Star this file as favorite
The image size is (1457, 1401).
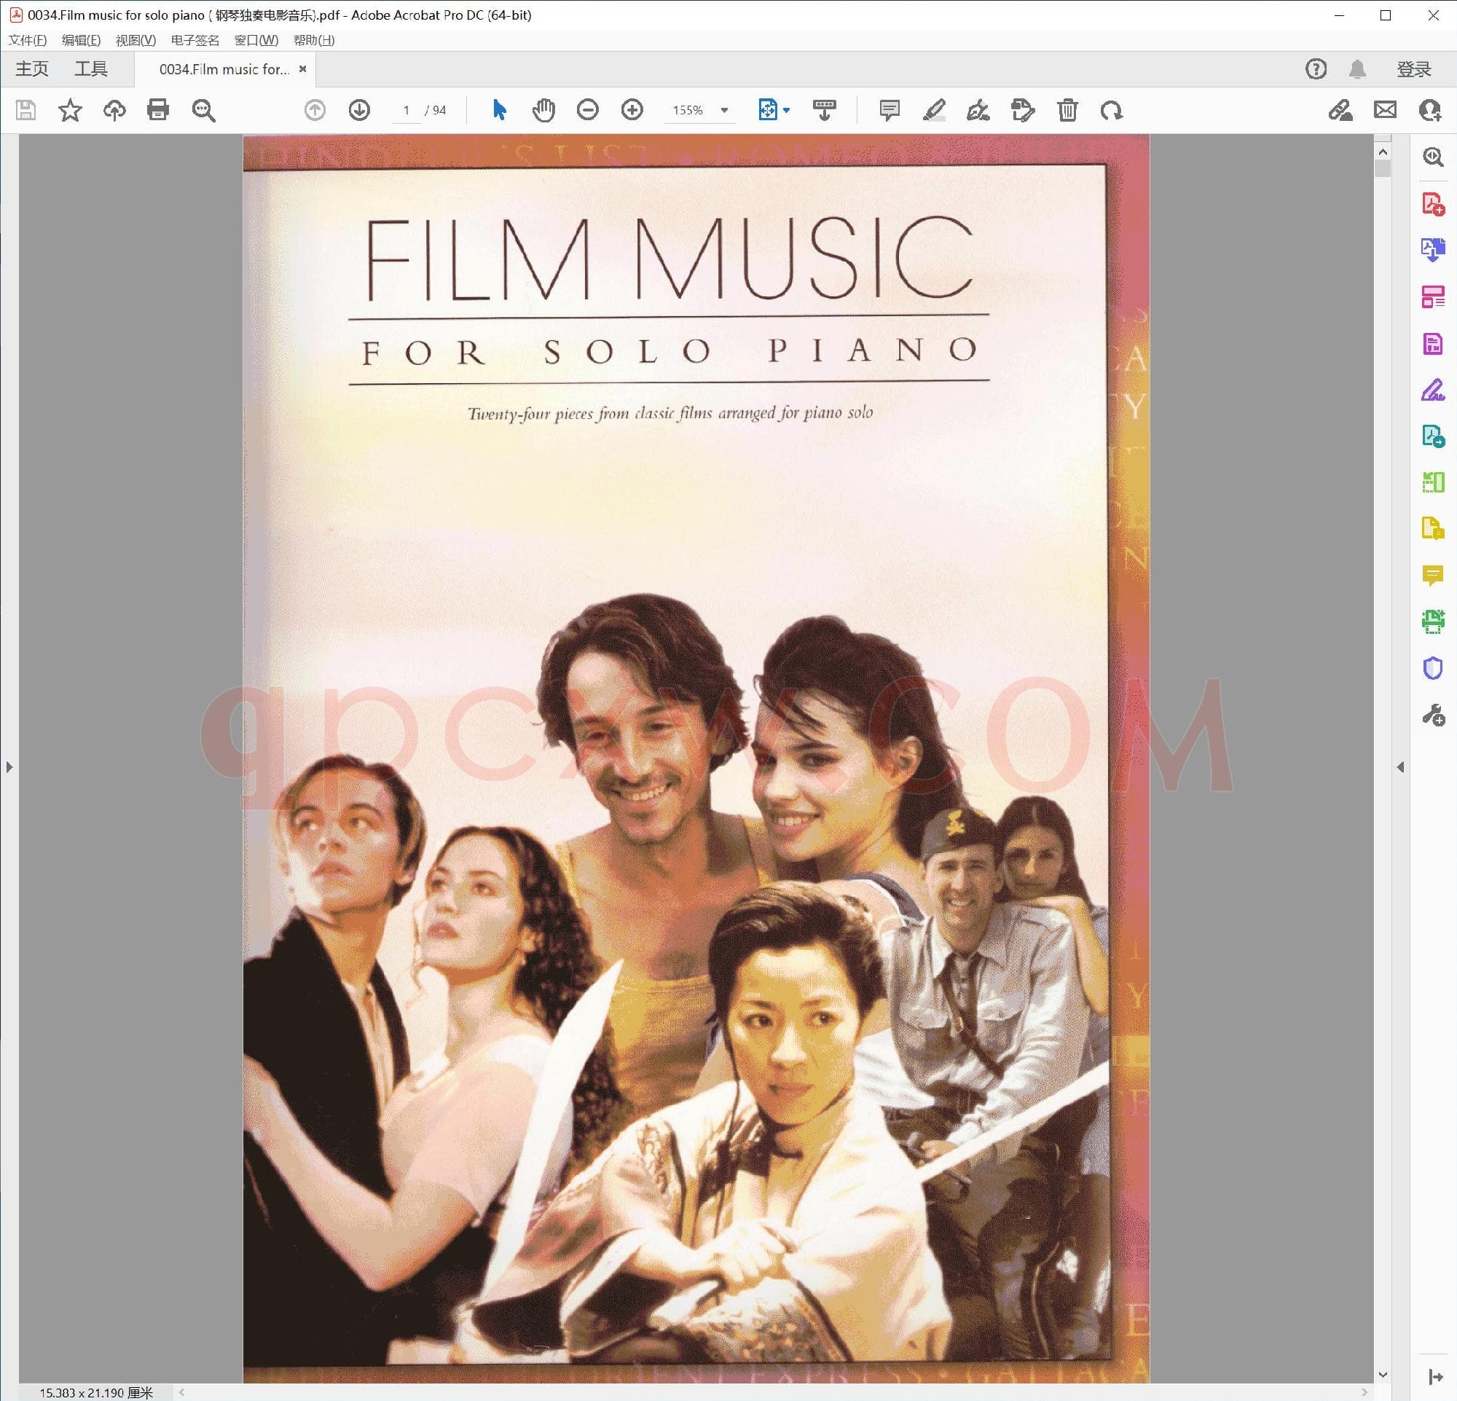tap(70, 110)
